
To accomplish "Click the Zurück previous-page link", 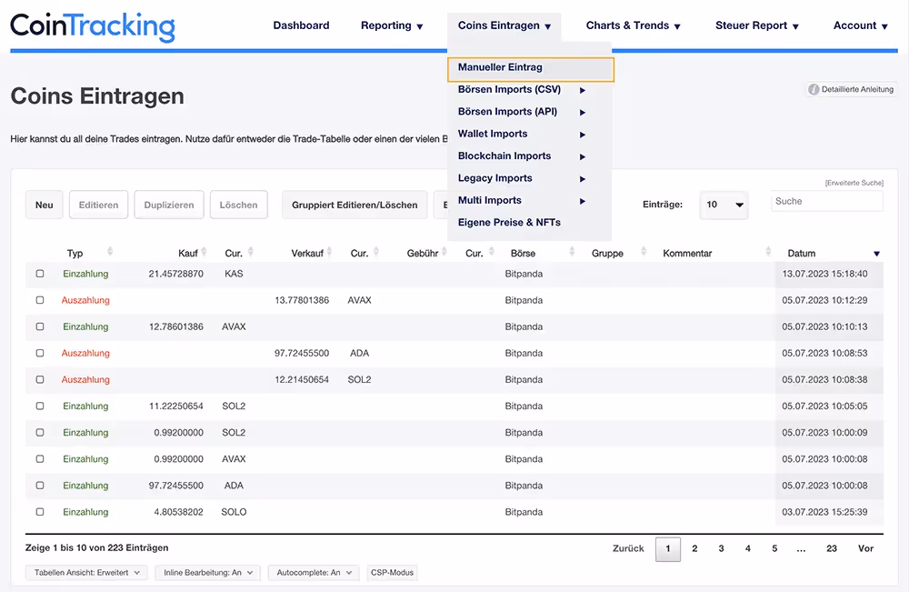I will 628,548.
